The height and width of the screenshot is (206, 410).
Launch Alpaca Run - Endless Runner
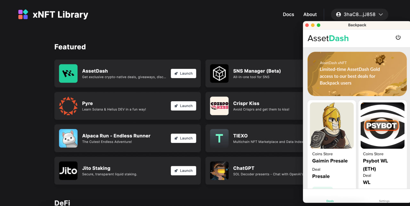coord(184,138)
